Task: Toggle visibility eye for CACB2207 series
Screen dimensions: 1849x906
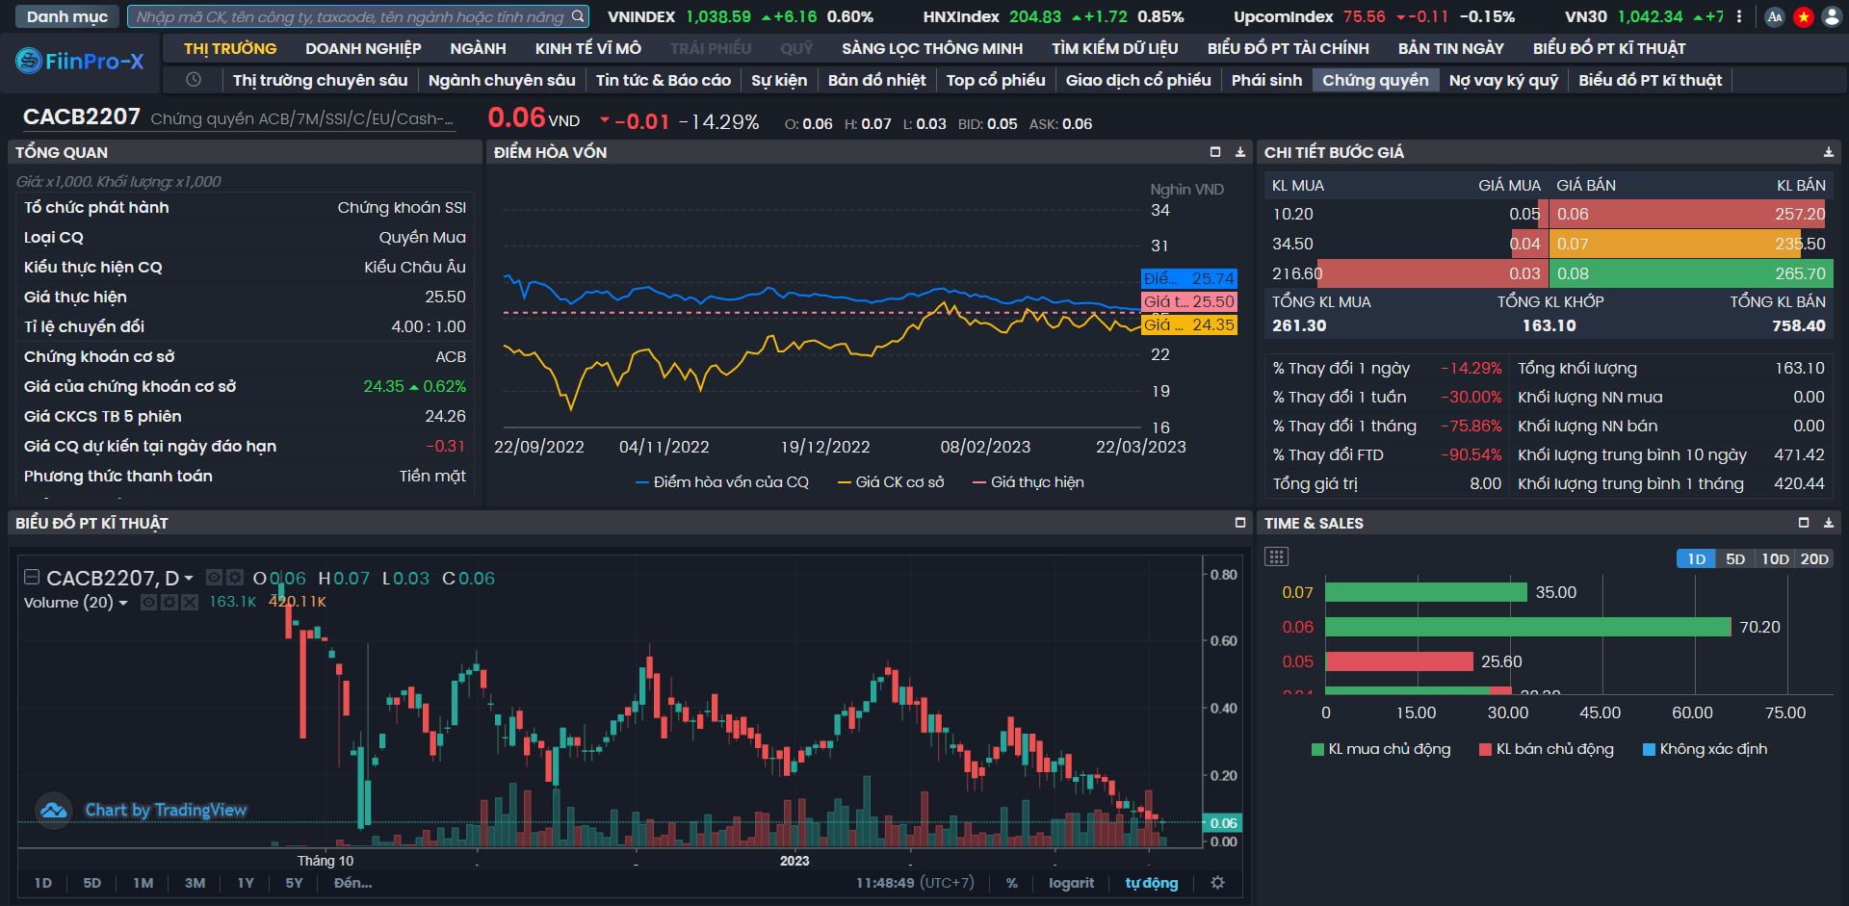Action: click(x=214, y=578)
